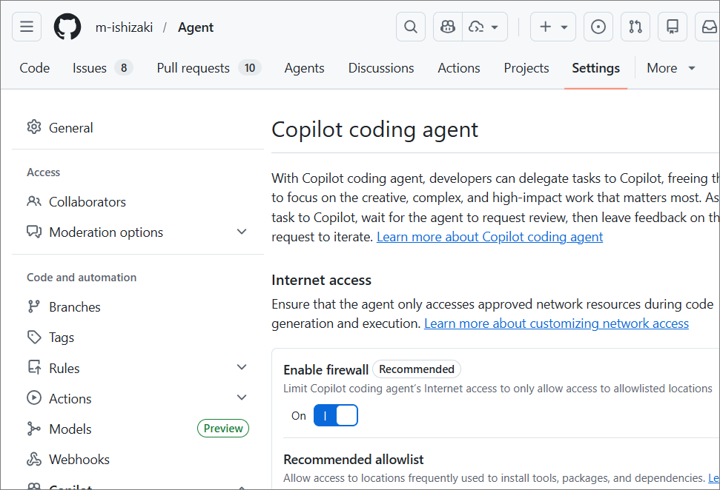Click the Internet access heading
Screen dimensions: 720x490
321,280
